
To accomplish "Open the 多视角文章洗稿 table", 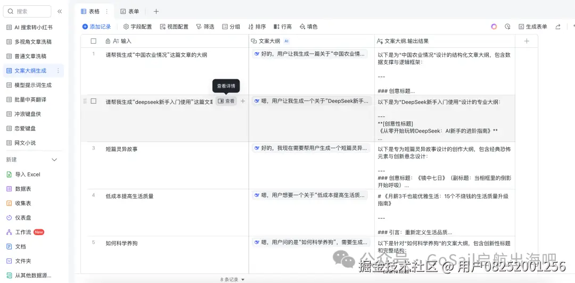I will [x=34, y=42].
